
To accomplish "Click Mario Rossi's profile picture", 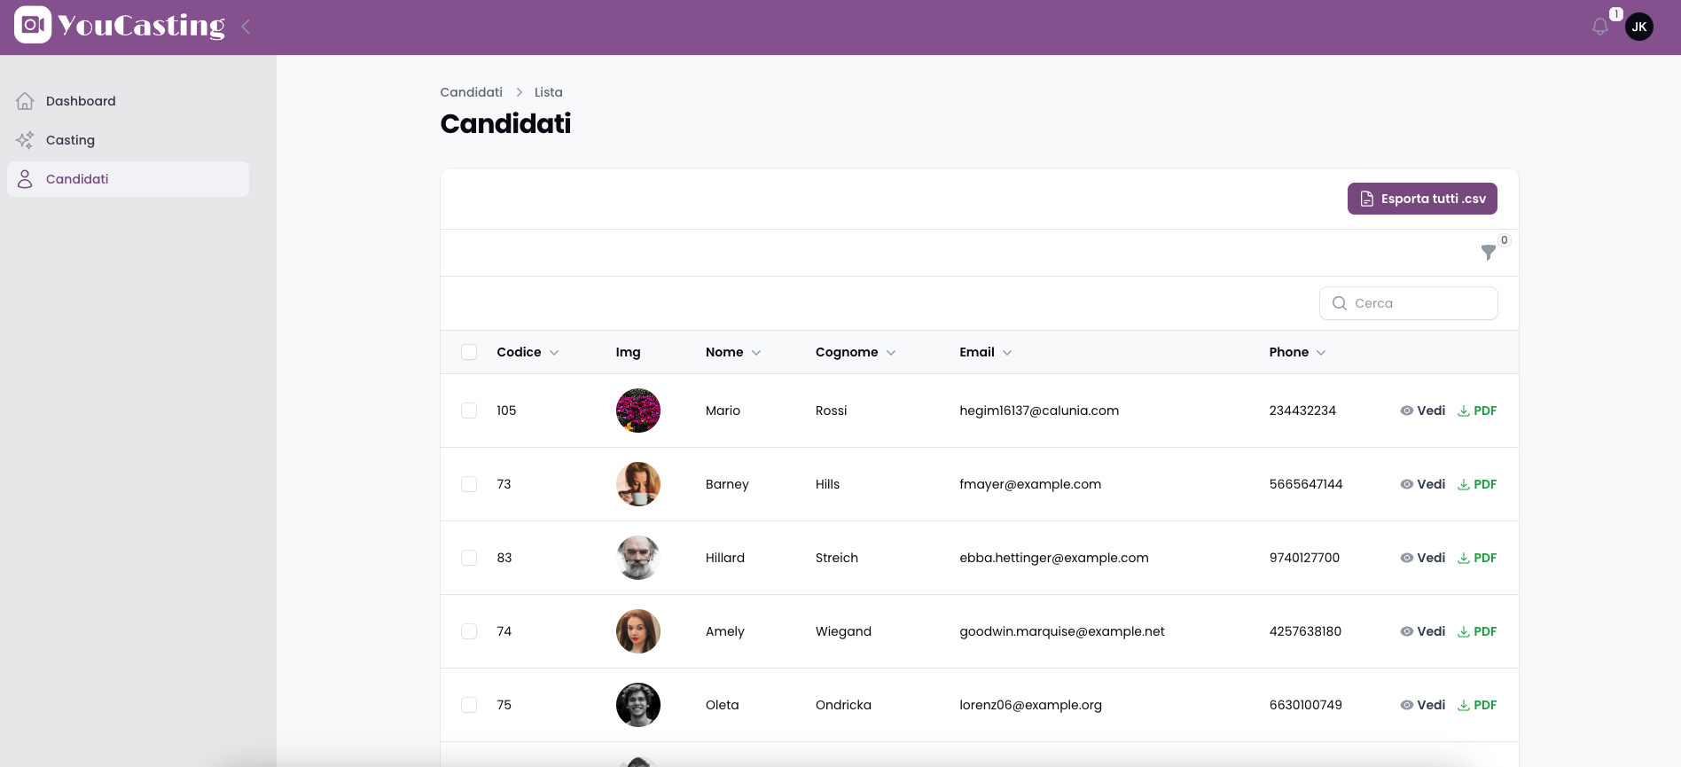I will [x=638, y=411].
